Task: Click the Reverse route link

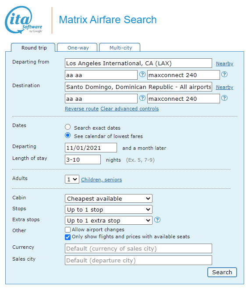Action: pyautogui.click(x=82, y=109)
